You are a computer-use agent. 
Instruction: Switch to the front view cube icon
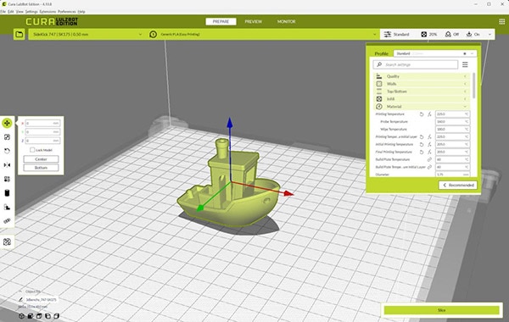click(x=31, y=316)
